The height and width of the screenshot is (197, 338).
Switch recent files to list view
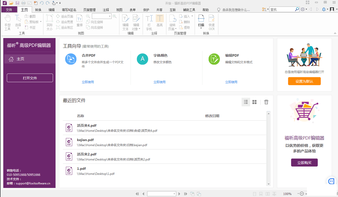[x=246, y=102]
